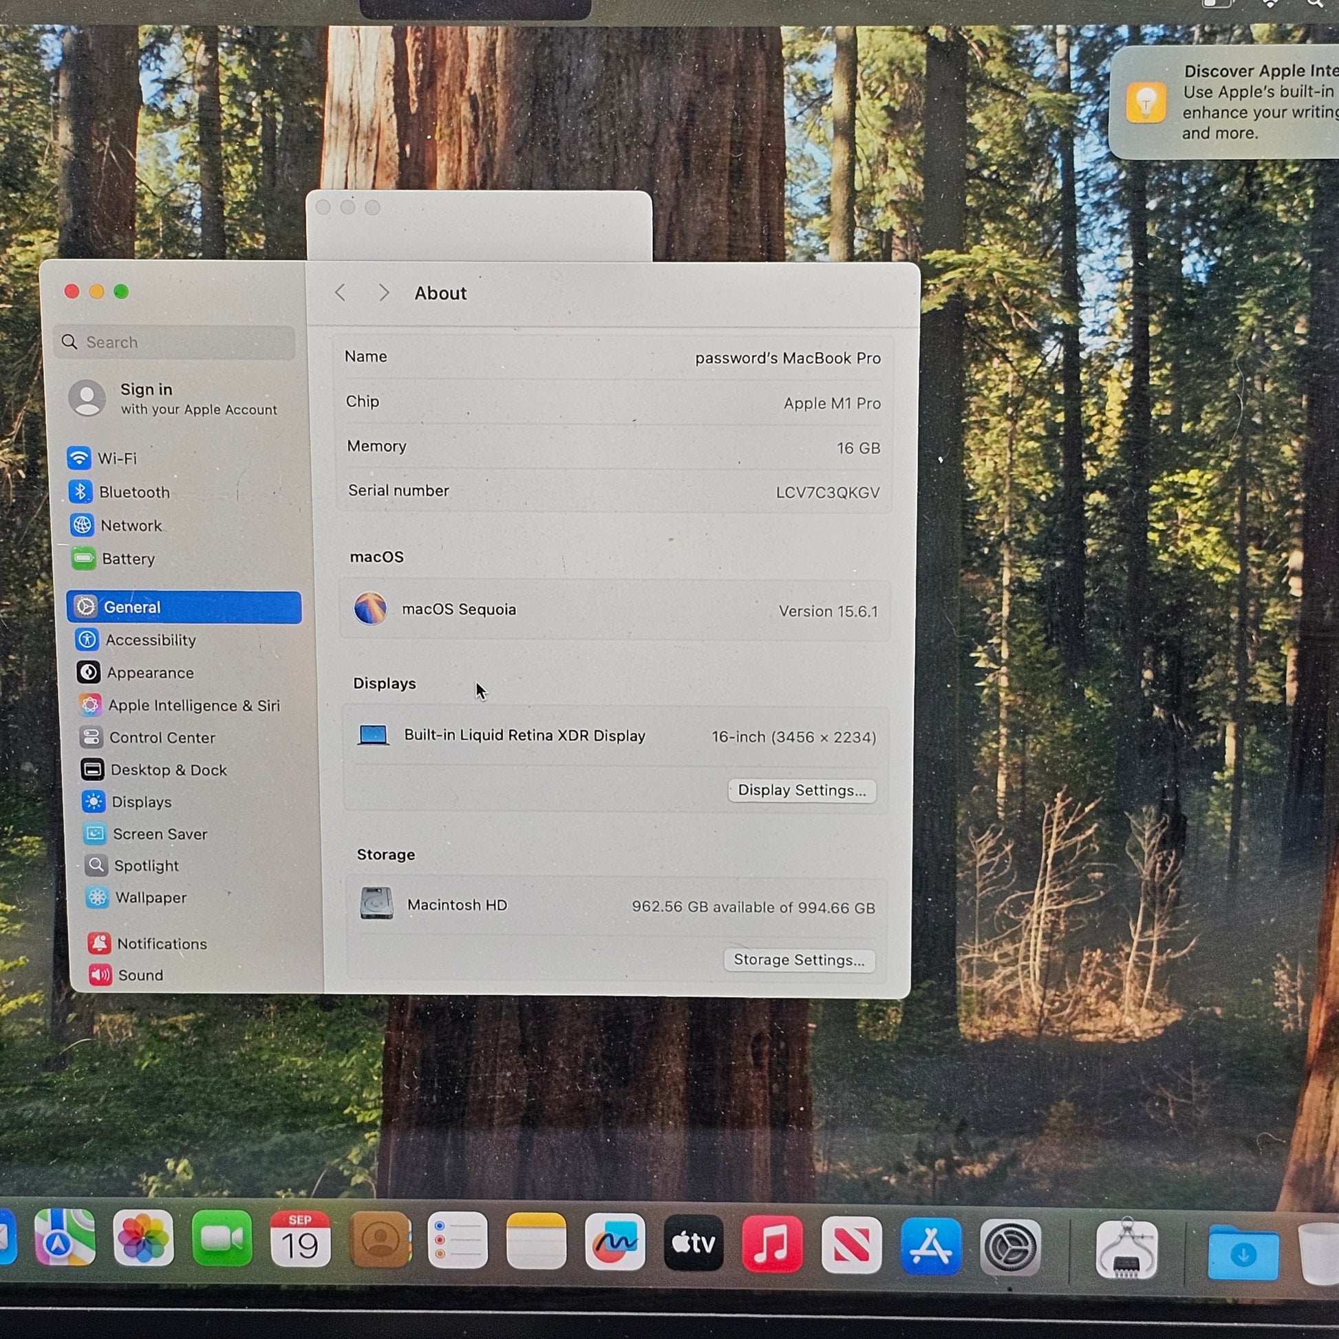Screen dimensions: 1339x1339
Task: Open Wi-Fi settings in sidebar
Action: pos(104,458)
